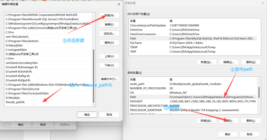
Task: Select C:\mingw64\bin entry
Action: coord(48,50)
